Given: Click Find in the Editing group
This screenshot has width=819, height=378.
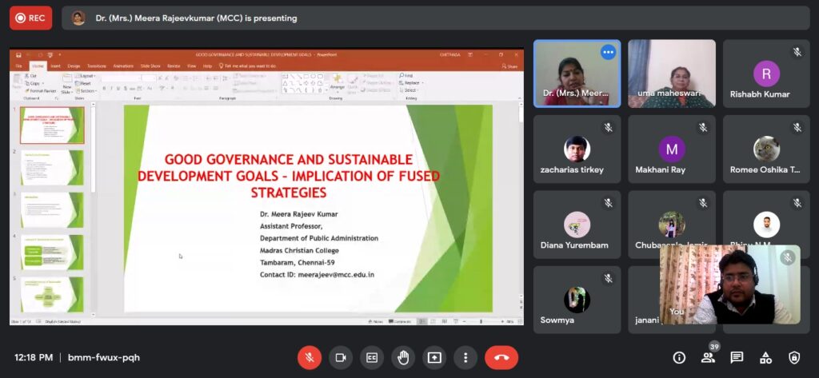Looking at the screenshot, I should click(406, 76).
